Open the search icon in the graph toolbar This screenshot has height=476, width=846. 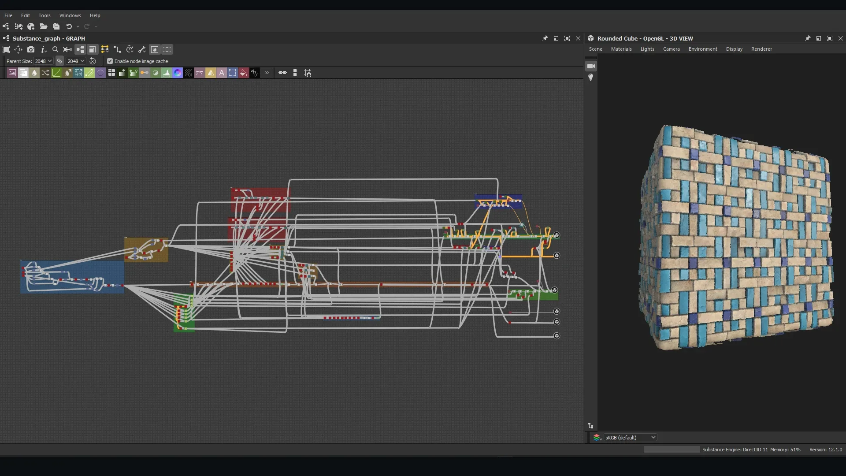click(55, 49)
